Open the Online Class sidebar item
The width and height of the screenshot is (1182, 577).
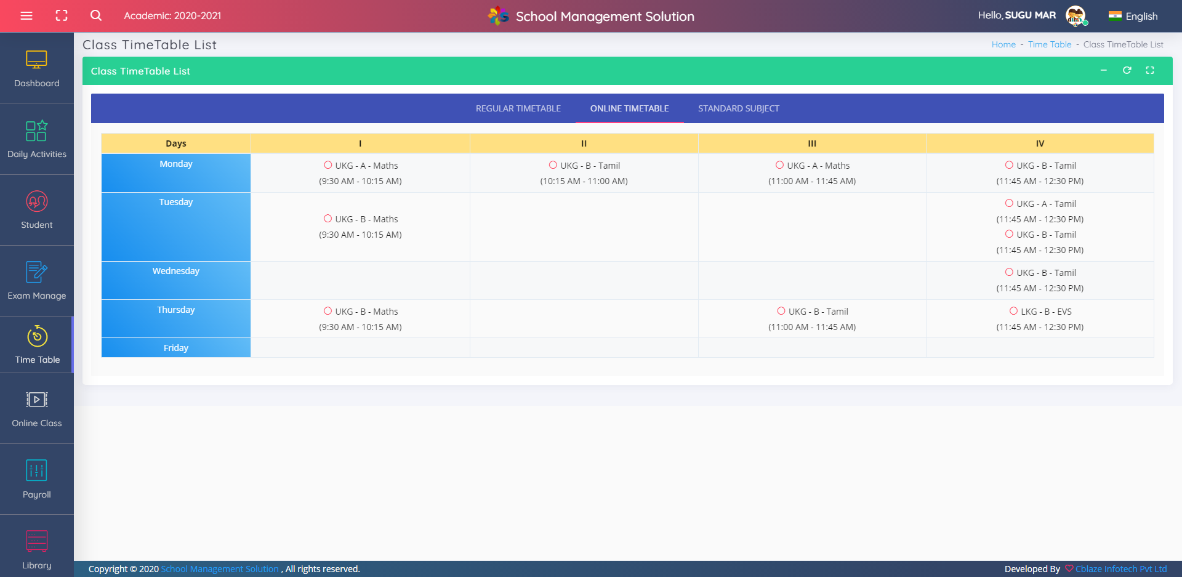point(37,409)
